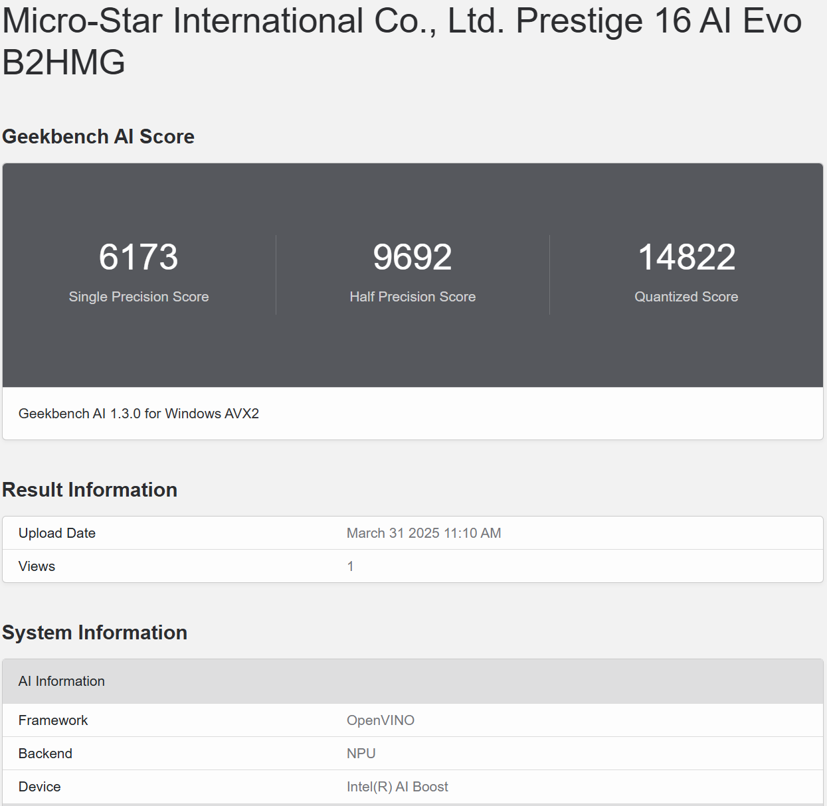Viewport: 827px width, 806px height.
Task: Click the Quantized Score label
Action: pyautogui.click(x=686, y=297)
